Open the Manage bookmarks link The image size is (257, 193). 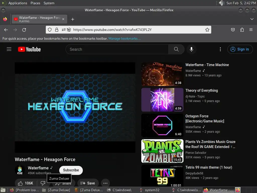pos(124,38)
